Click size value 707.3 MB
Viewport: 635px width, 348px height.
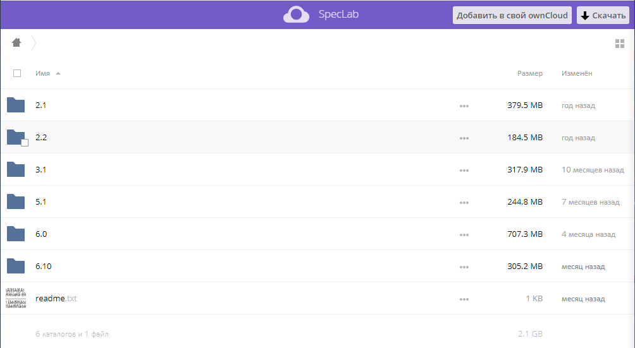click(x=525, y=234)
